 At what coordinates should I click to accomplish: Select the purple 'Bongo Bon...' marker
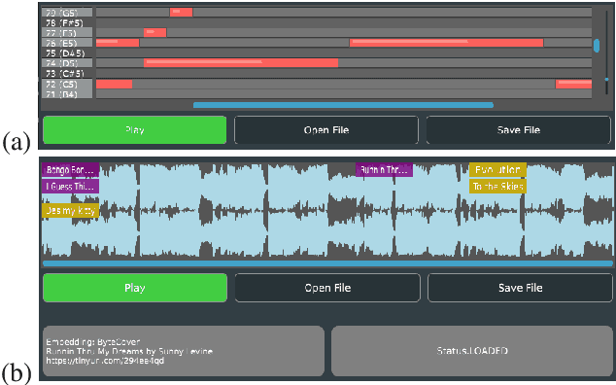click(x=70, y=170)
